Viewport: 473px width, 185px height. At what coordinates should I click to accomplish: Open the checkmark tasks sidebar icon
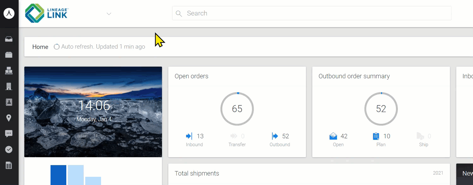click(x=9, y=149)
